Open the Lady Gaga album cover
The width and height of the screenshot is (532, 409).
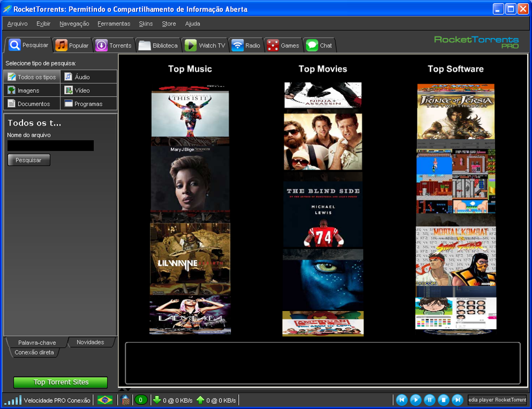click(190, 315)
